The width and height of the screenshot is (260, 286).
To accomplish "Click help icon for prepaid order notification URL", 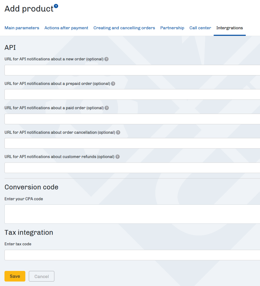I will click(x=113, y=84).
